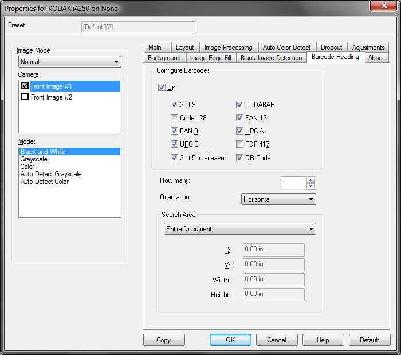The height and width of the screenshot is (355, 401).
Task: Enable the Front Image #2 camera checkbox
Action: [x=25, y=97]
